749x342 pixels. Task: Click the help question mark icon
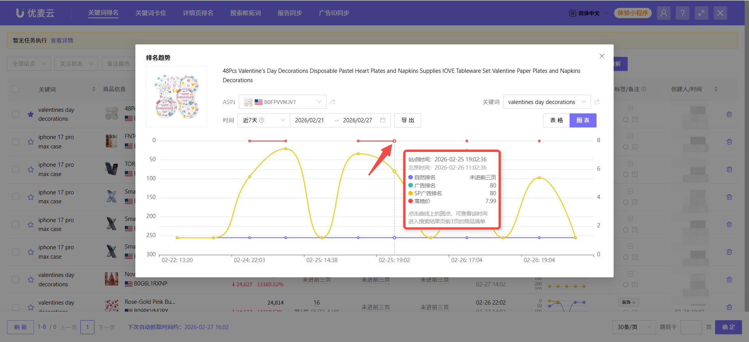682,13
